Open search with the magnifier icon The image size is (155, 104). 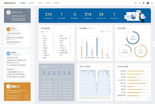[139, 3]
